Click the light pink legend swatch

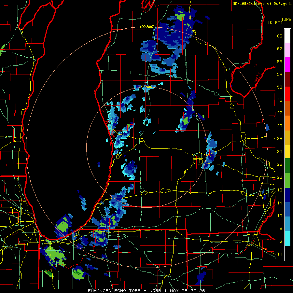pos(287,50)
